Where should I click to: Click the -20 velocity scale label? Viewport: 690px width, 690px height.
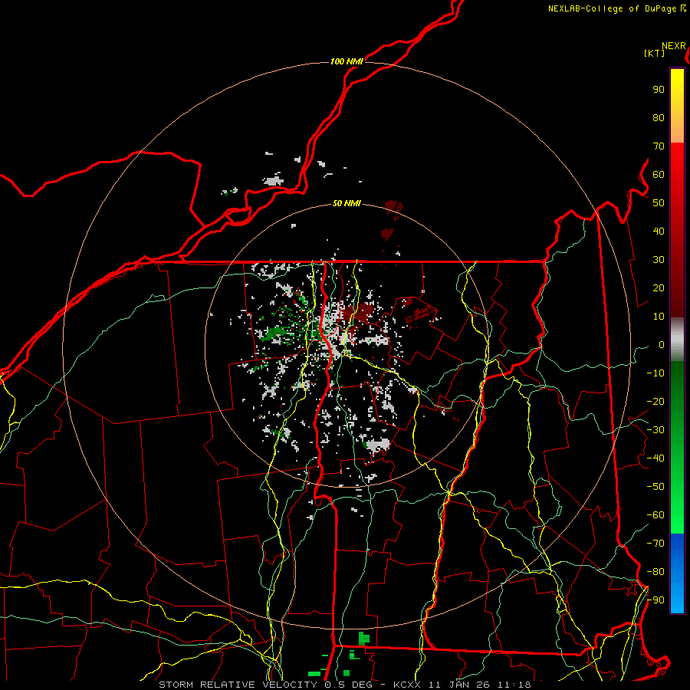coord(655,401)
